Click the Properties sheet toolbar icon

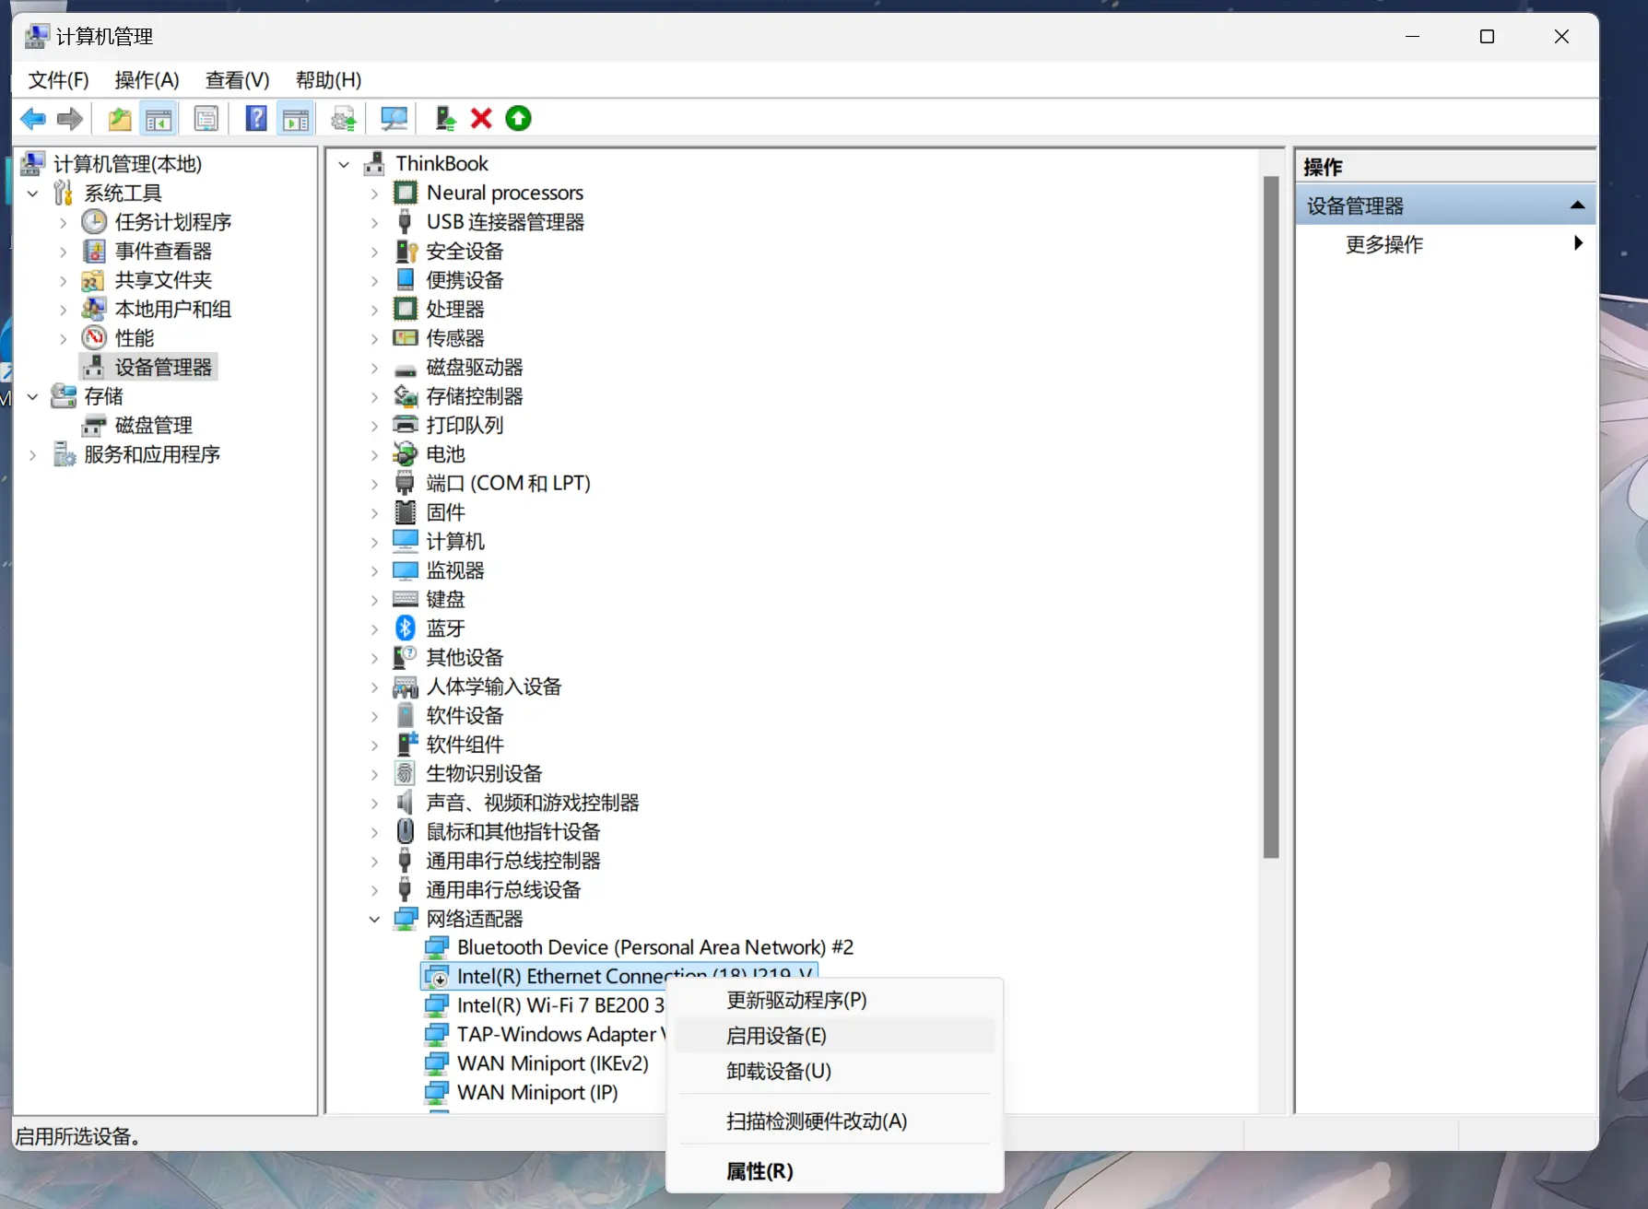tap(206, 119)
